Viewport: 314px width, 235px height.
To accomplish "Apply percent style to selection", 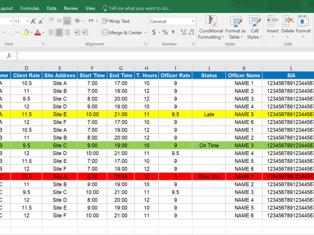I will click(x=165, y=32).
